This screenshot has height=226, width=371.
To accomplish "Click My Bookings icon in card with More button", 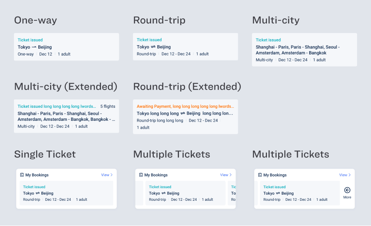I will point(260,175).
